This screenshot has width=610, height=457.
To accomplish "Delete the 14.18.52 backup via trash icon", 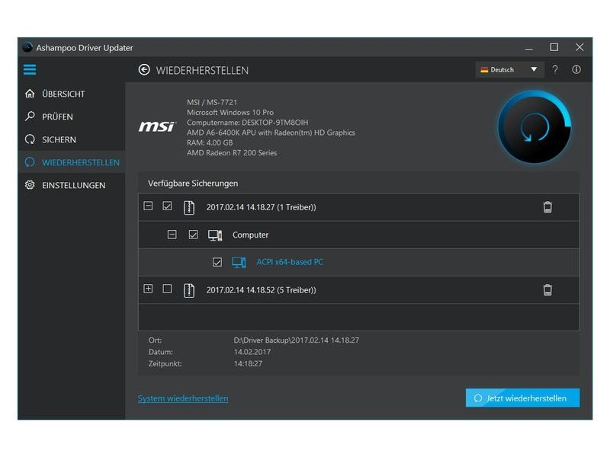I will click(547, 290).
